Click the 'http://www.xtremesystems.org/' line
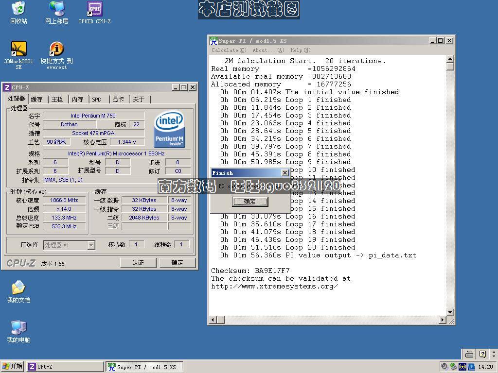This screenshot has width=498, height=373. click(x=274, y=286)
